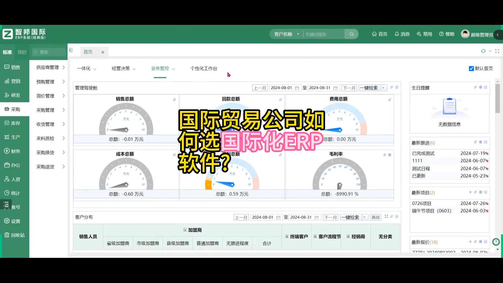Go to 首页 via header home icon
This screenshot has height=283, width=503.
pyautogui.click(x=380, y=34)
